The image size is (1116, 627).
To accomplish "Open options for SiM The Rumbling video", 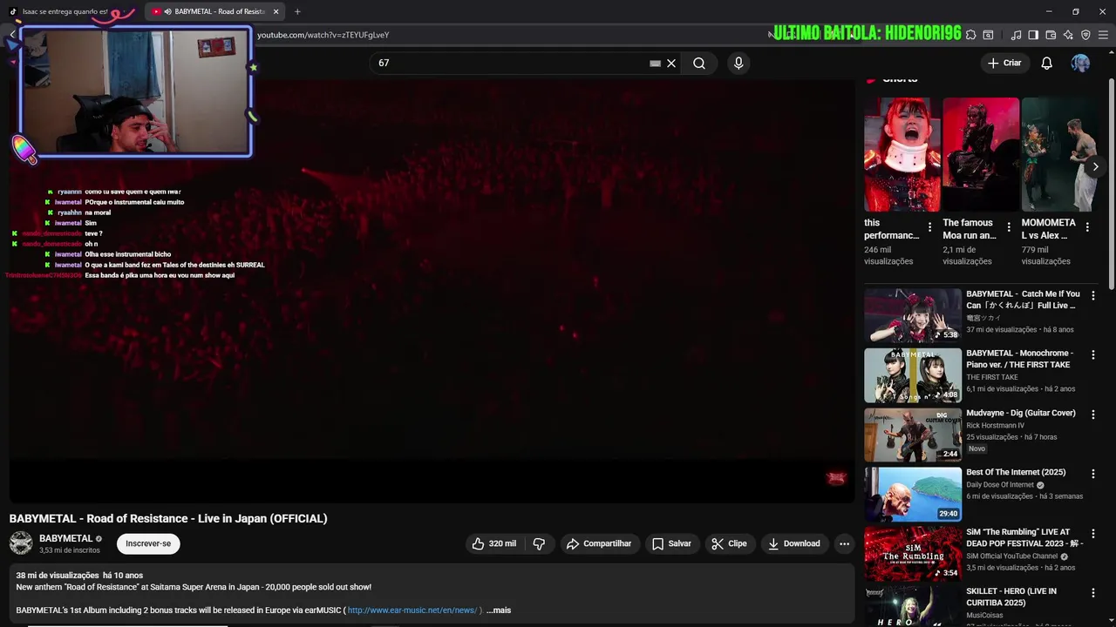I will point(1092,533).
